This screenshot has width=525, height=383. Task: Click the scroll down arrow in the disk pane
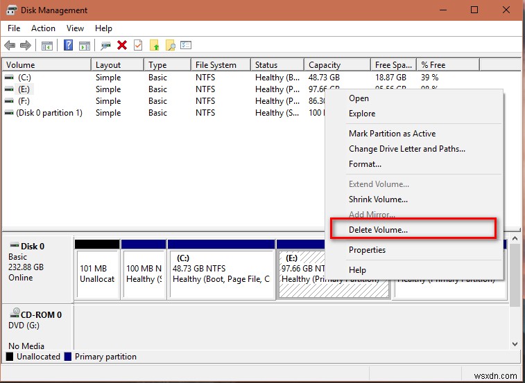515,344
